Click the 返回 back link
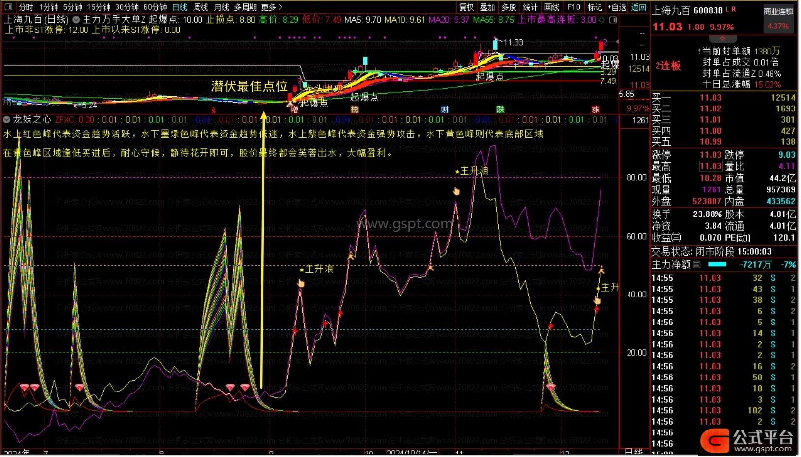Image resolution: width=801 pixels, height=457 pixels. pyautogui.click(x=638, y=7)
